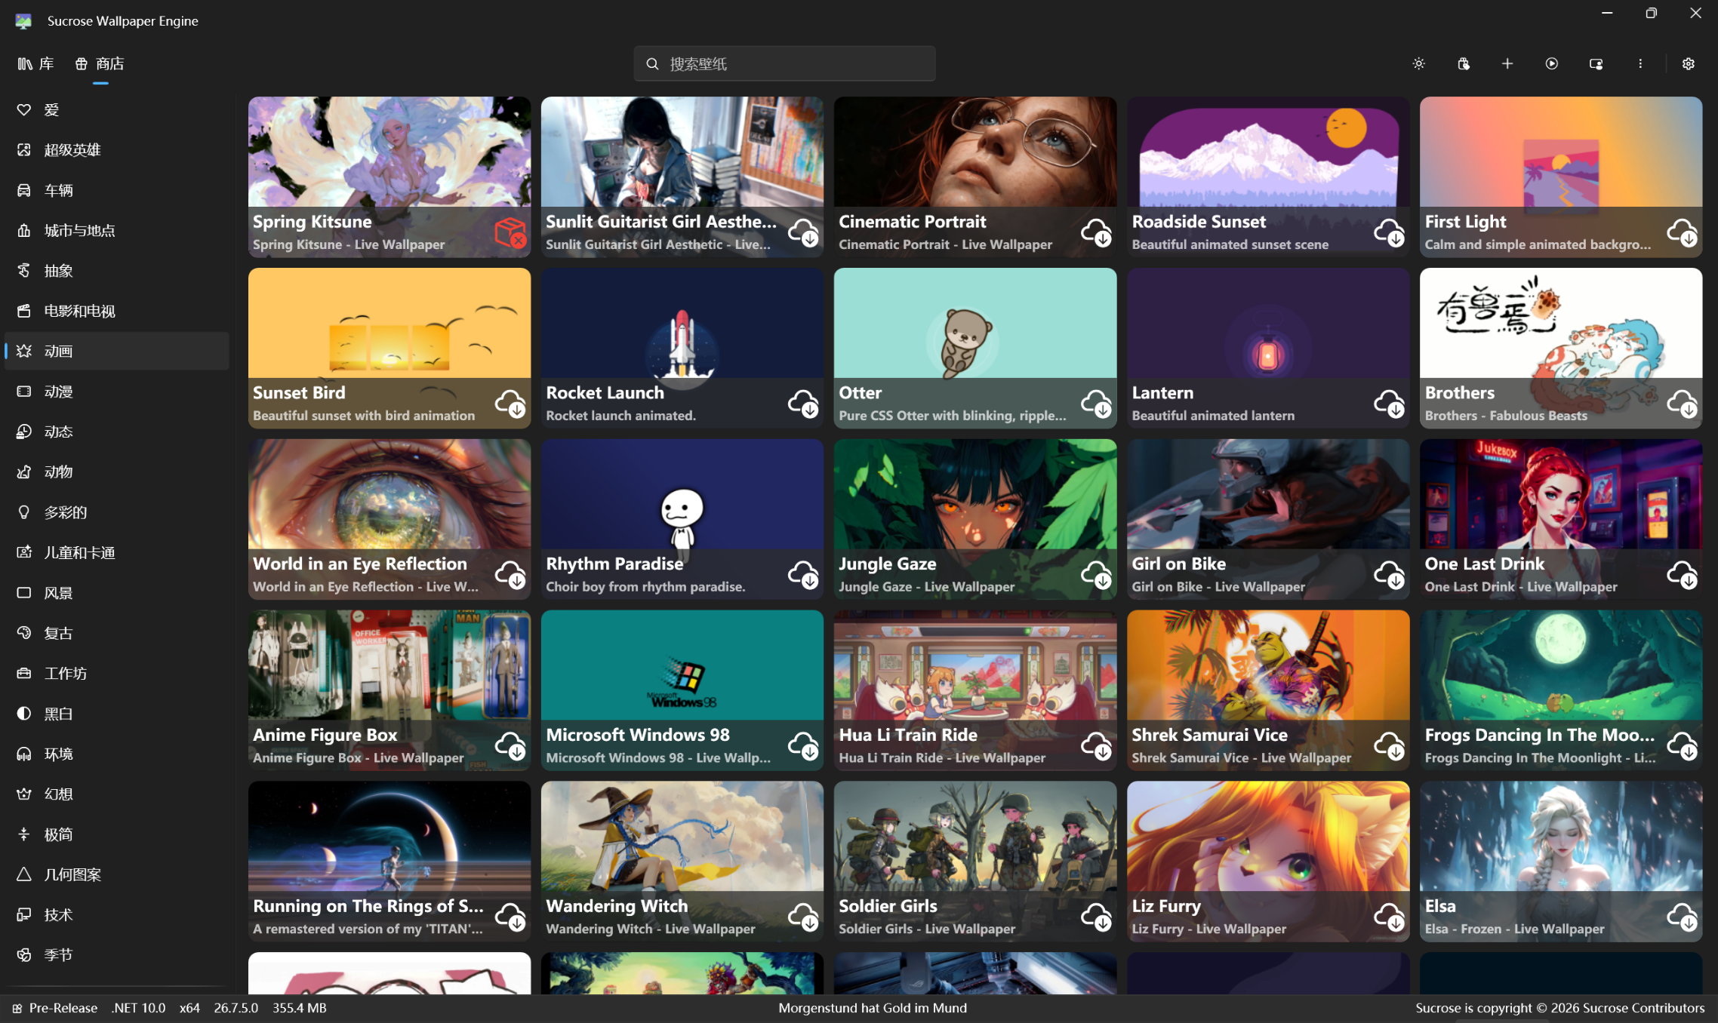1718x1023 pixels.
Task: Download the Otter wallpaper
Action: tap(1096, 404)
